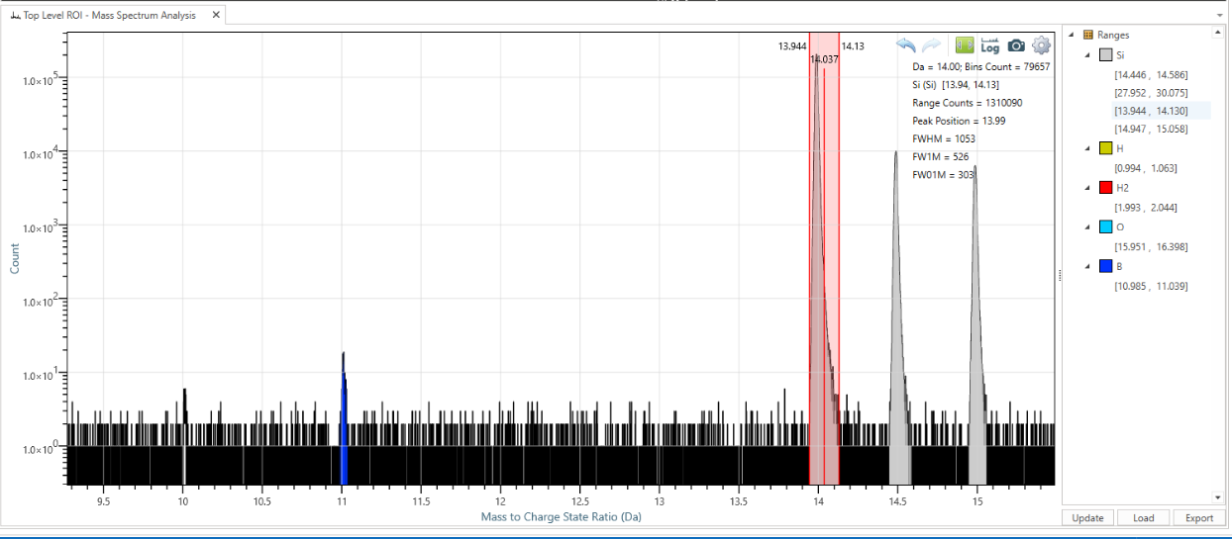1232x539 pixels.
Task: Click the red highlighted Si range at 14 Da
Action: click(x=824, y=257)
